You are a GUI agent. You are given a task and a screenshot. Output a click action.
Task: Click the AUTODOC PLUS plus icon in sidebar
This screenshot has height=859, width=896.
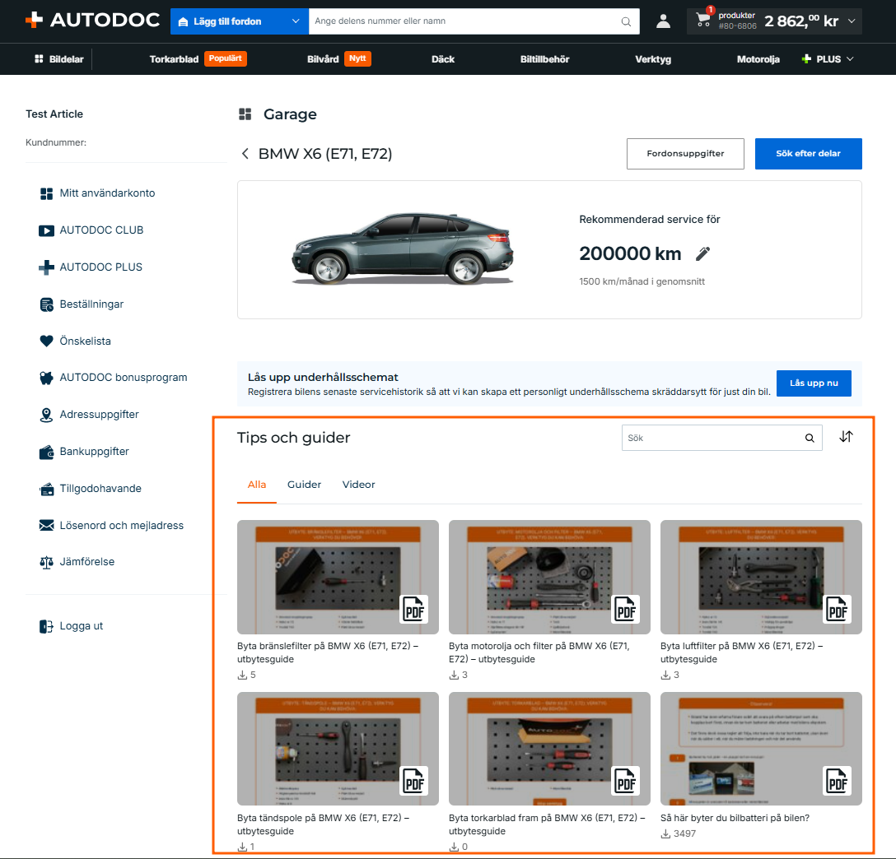point(46,267)
